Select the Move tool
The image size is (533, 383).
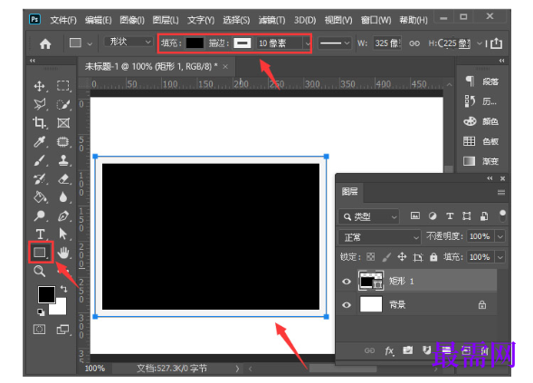coord(40,86)
